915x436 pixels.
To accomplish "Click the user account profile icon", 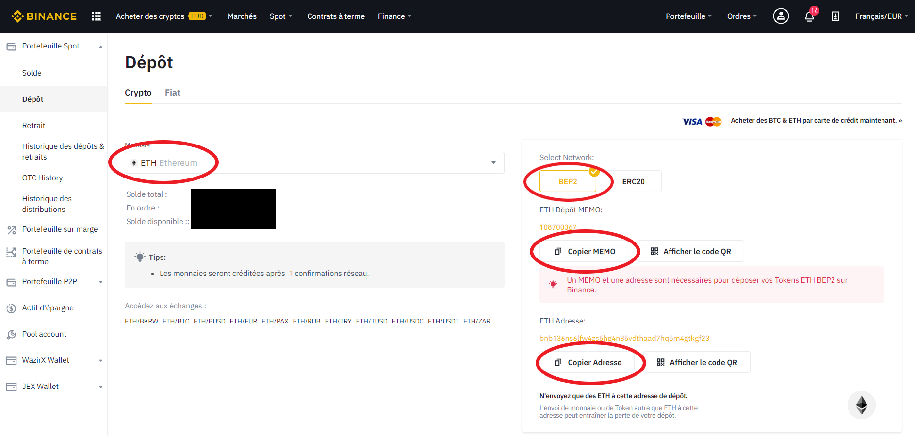I will (x=781, y=16).
